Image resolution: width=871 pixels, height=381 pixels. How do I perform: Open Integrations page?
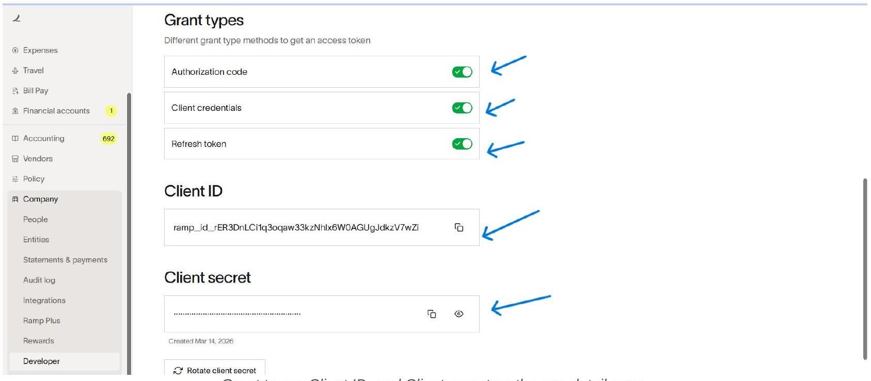[x=44, y=301]
